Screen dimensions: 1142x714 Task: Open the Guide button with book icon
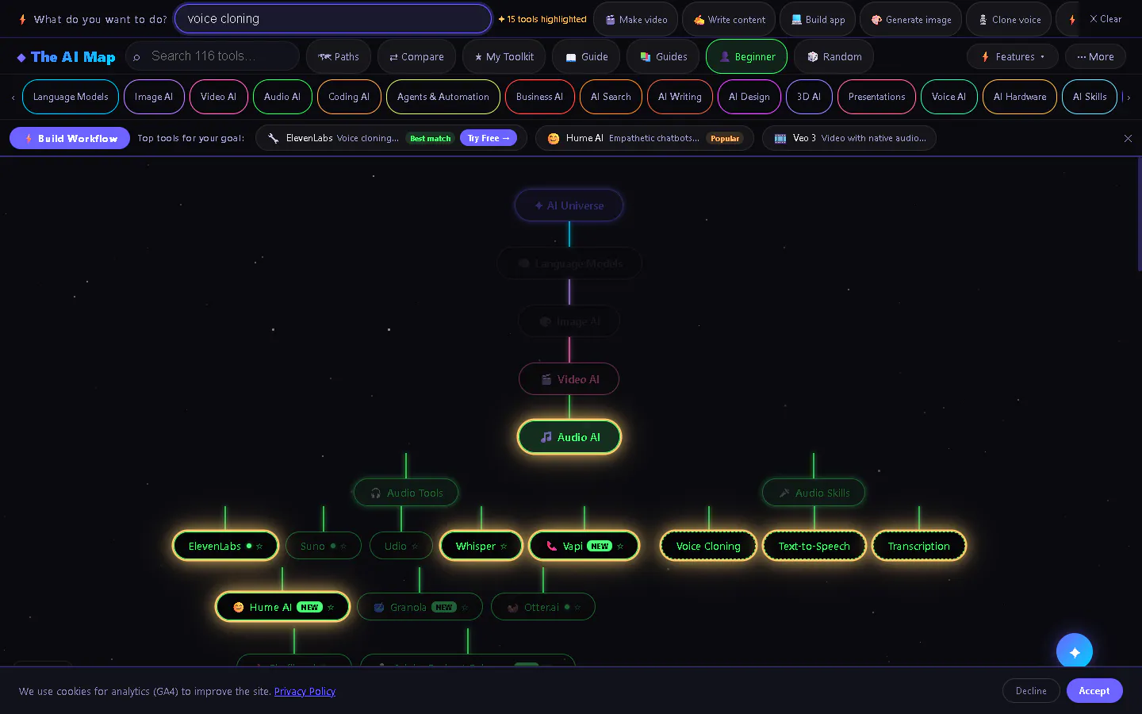pos(587,56)
